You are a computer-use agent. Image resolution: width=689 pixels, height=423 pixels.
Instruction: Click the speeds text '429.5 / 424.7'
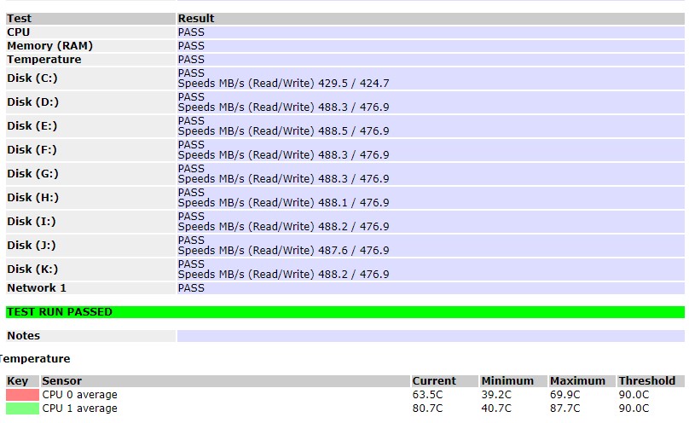(x=354, y=84)
